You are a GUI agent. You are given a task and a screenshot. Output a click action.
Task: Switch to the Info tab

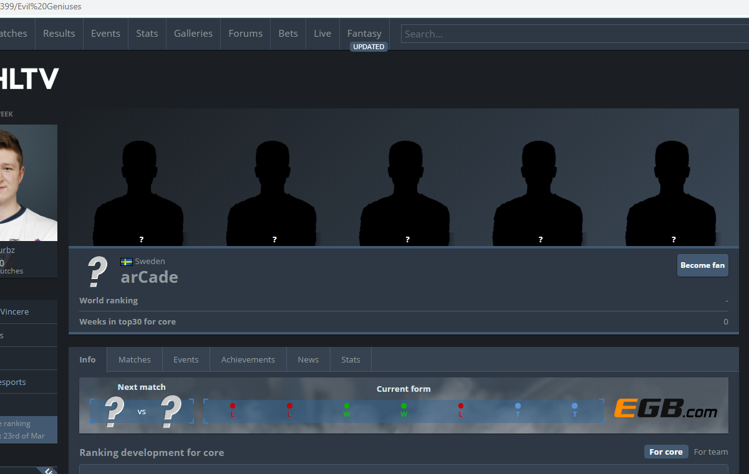[x=87, y=359]
